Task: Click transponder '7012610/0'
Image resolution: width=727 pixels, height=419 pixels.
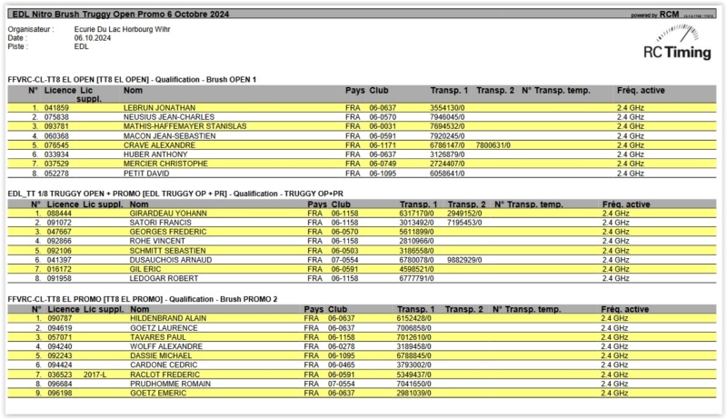Action: pyautogui.click(x=413, y=338)
